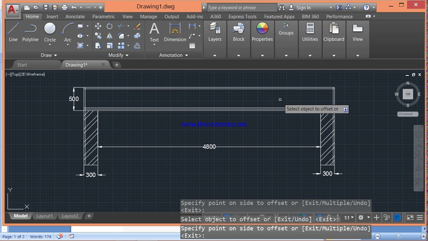This screenshot has height=241, width=428.
Task: Open the Properties panel dropdown
Action: tap(262, 56)
